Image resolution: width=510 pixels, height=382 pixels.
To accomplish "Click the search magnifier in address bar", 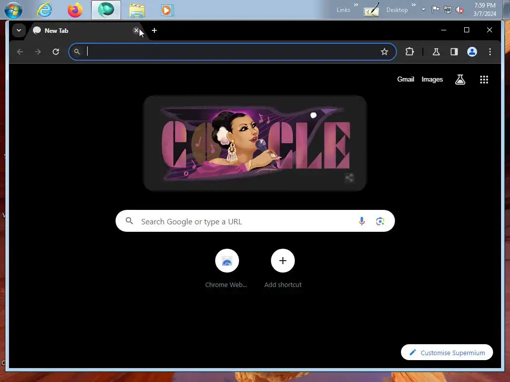I will coord(77,52).
